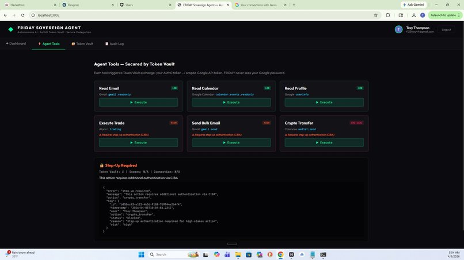464x260 pixels.
Task: Switch to Your connections with Jarvis tab
Action: tap(260, 5)
